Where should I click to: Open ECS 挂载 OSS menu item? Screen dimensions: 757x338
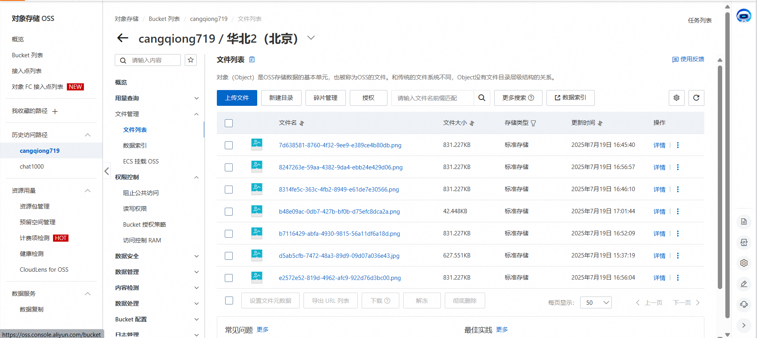point(141,161)
